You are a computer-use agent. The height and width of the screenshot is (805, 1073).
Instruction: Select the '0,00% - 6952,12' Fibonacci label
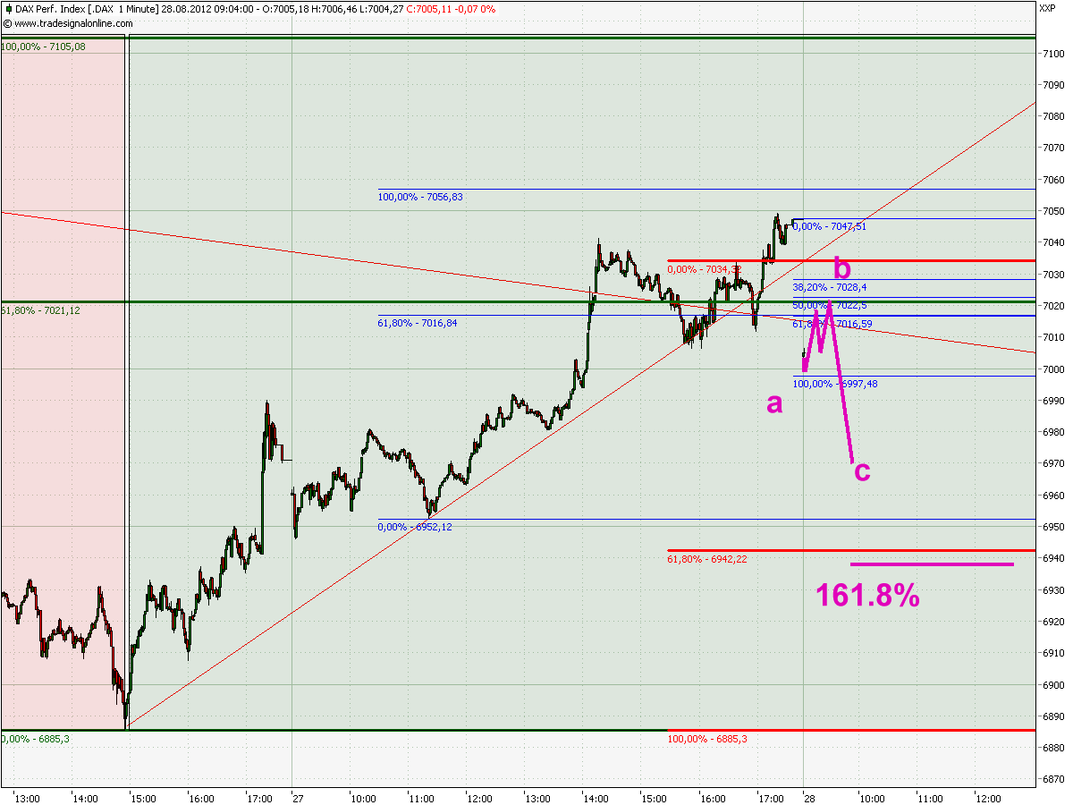(413, 527)
